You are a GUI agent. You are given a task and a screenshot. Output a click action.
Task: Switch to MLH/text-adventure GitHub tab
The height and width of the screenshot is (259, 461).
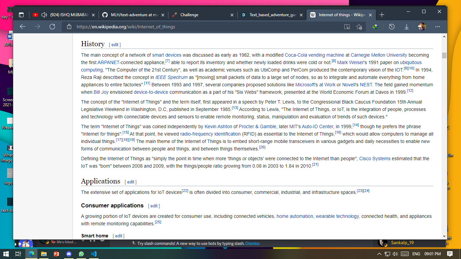click(134, 15)
